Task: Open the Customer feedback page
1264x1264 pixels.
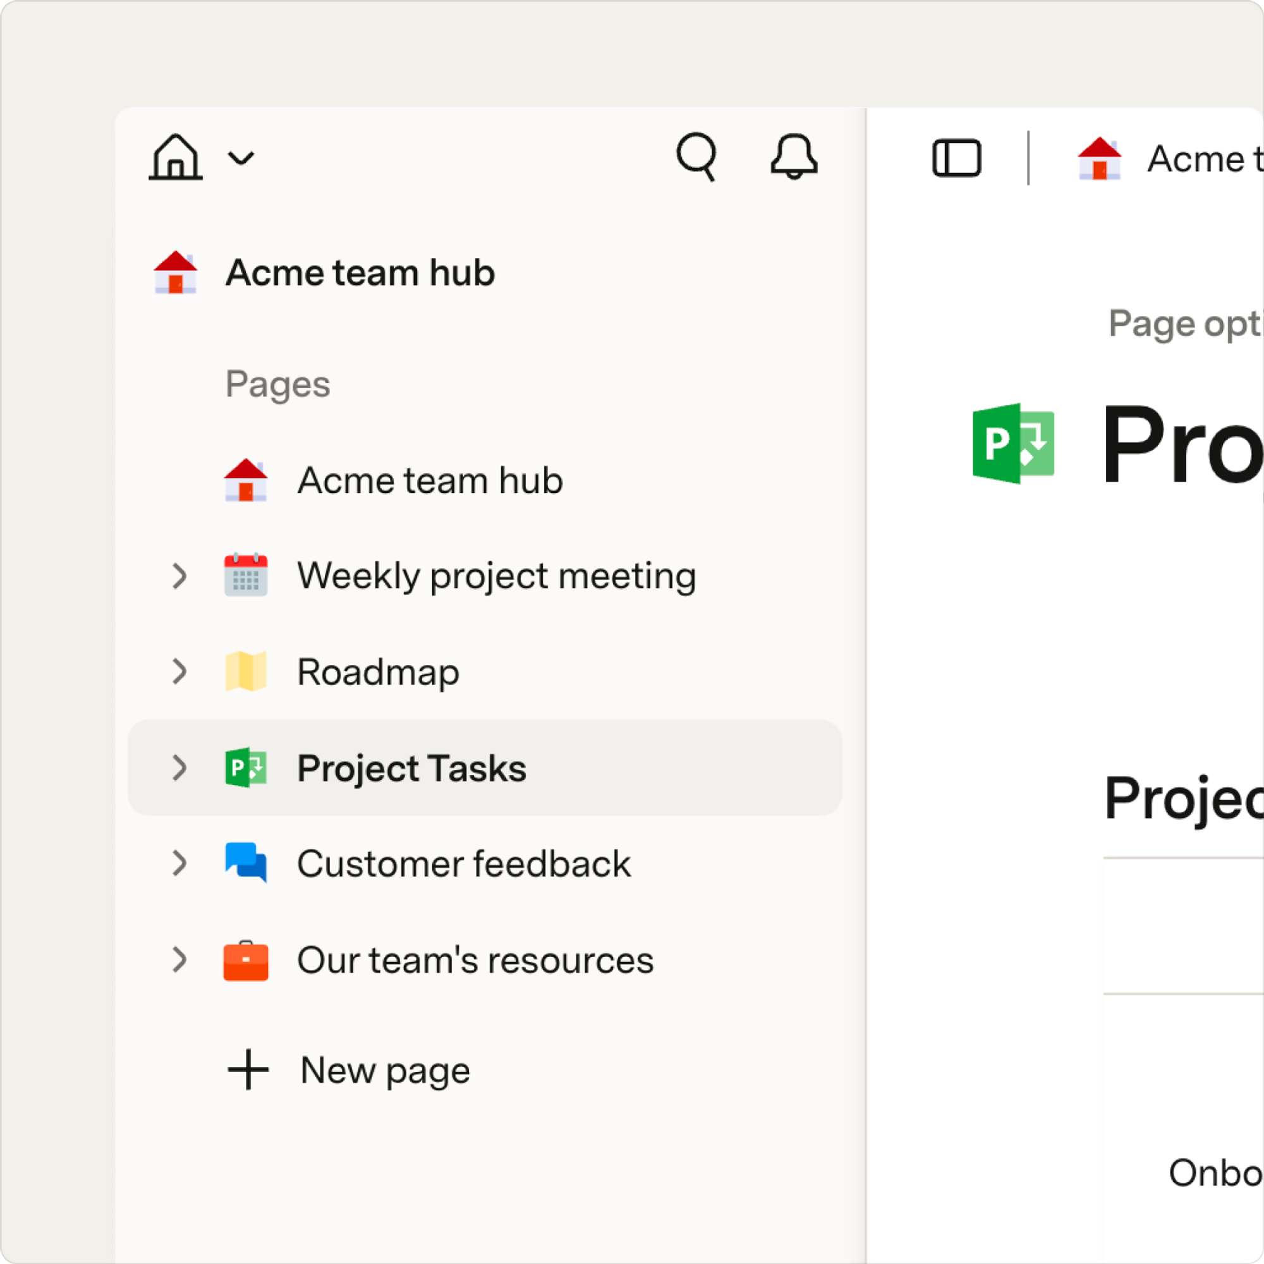Action: [464, 863]
